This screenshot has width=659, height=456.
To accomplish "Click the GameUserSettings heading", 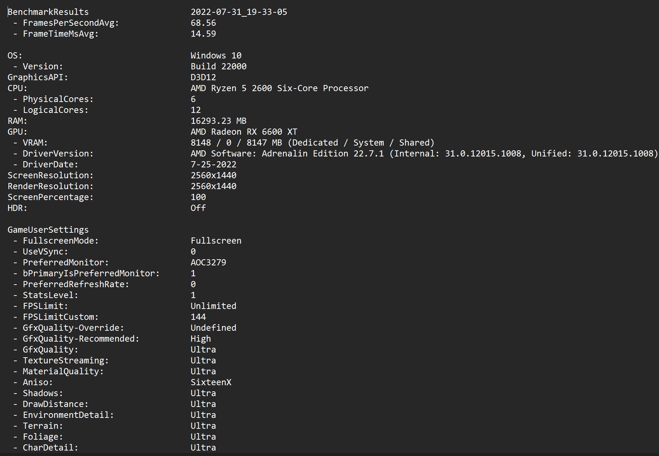I will tap(48, 230).
